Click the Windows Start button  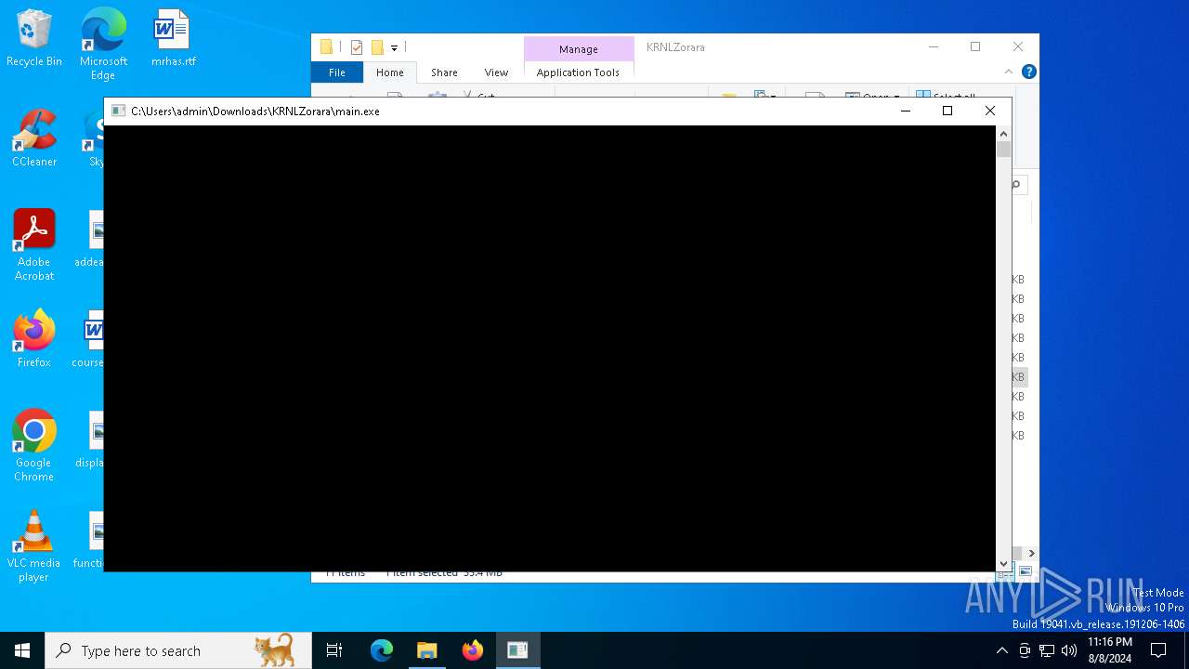click(x=22, y=650)
